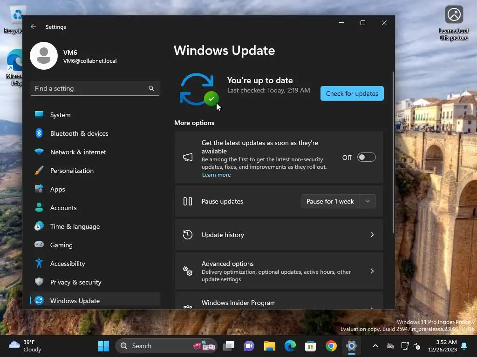
Task: Click the Gaming controller icon
Action: point(39,245)
